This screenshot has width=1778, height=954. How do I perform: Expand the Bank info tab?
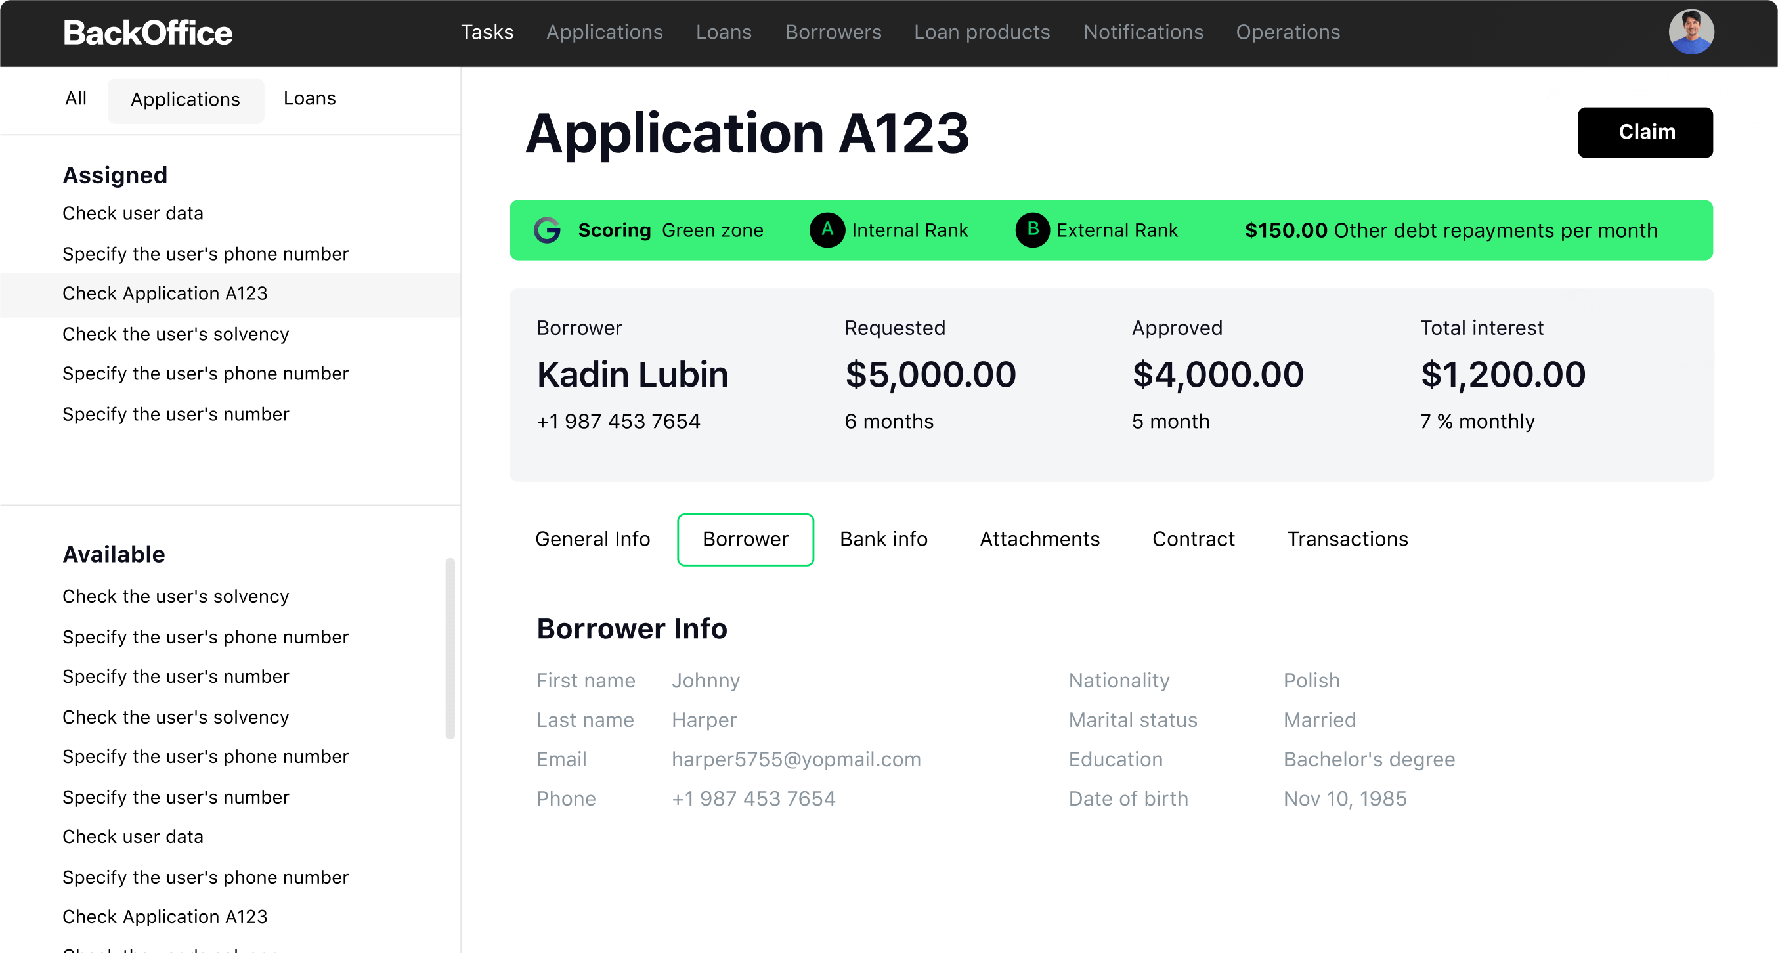(883, 539)
